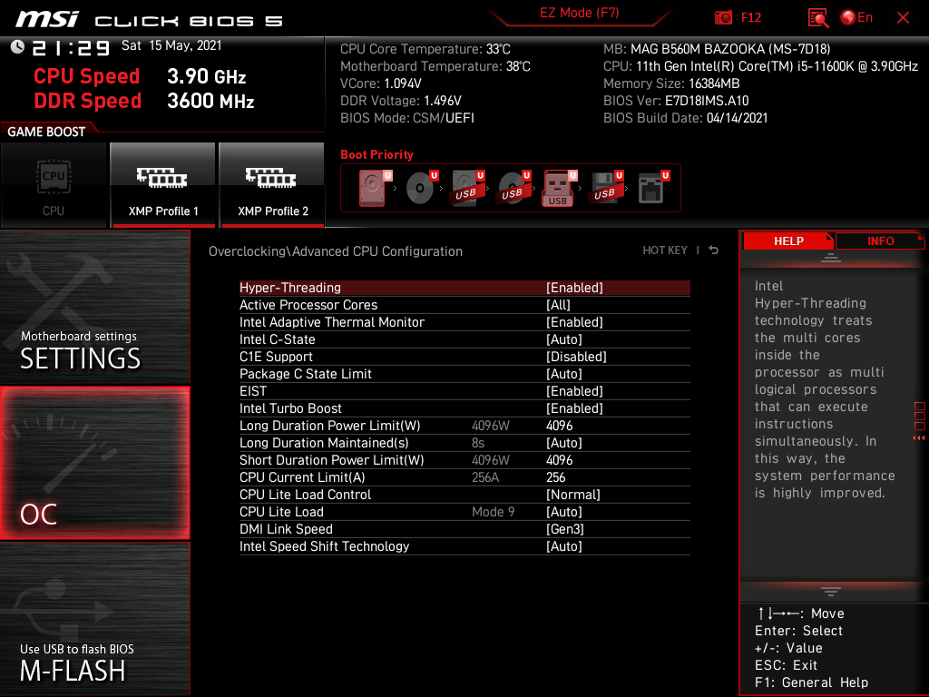The height and width of the screenshot is (697, 929).
Task: Select the hard disk boot device icon
Action: tap(375, 188)
